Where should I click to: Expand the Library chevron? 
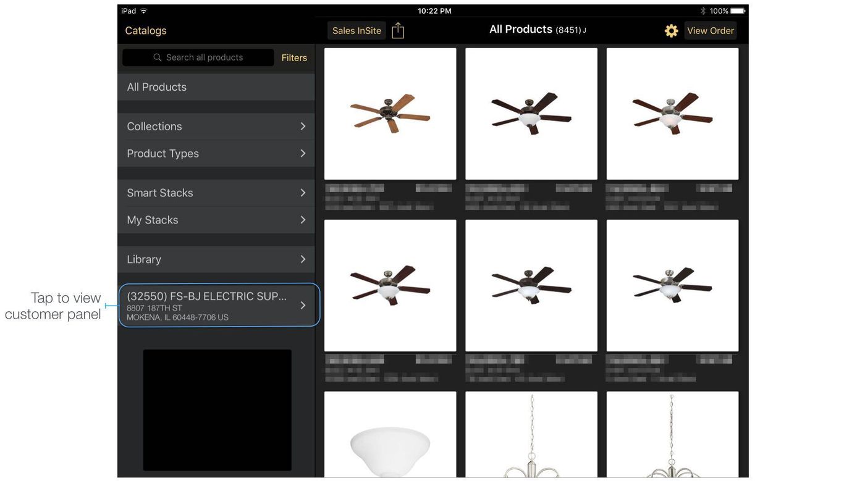coord(303,259)
